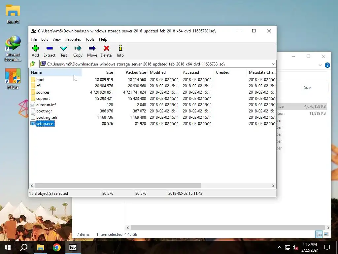Open the Tools menu
The image size is (338, 254).
click(x=90, y=39)
